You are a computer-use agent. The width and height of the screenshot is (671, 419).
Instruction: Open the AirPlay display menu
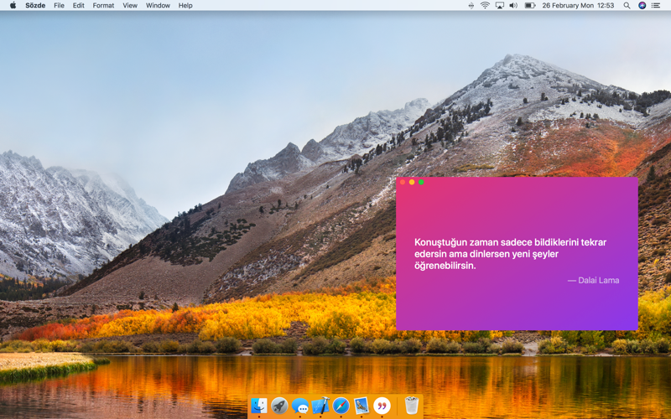[499, 6]
